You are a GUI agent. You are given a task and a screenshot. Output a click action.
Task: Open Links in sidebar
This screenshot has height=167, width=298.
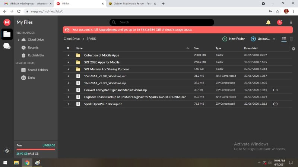pyautogui.click(x=31, y=78)
